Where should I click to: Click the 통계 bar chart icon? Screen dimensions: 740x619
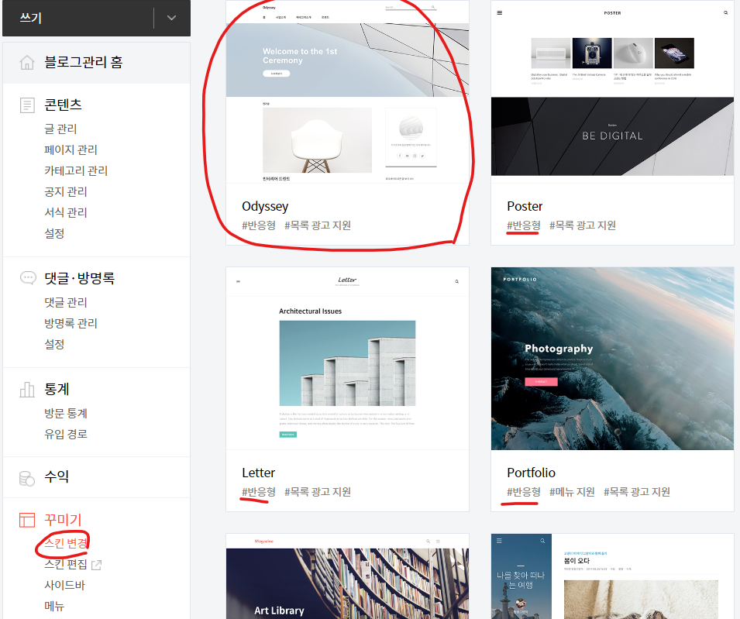pos(27,390)
